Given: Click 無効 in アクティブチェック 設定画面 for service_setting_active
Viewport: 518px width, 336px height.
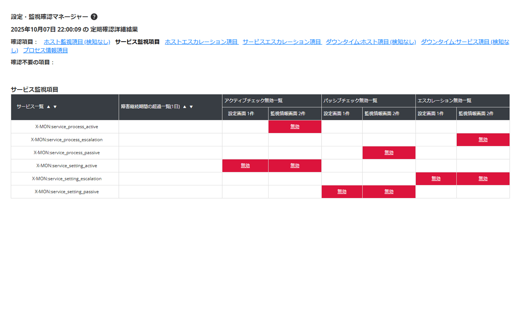Looking at the screenshot, I should click(245, 165).
